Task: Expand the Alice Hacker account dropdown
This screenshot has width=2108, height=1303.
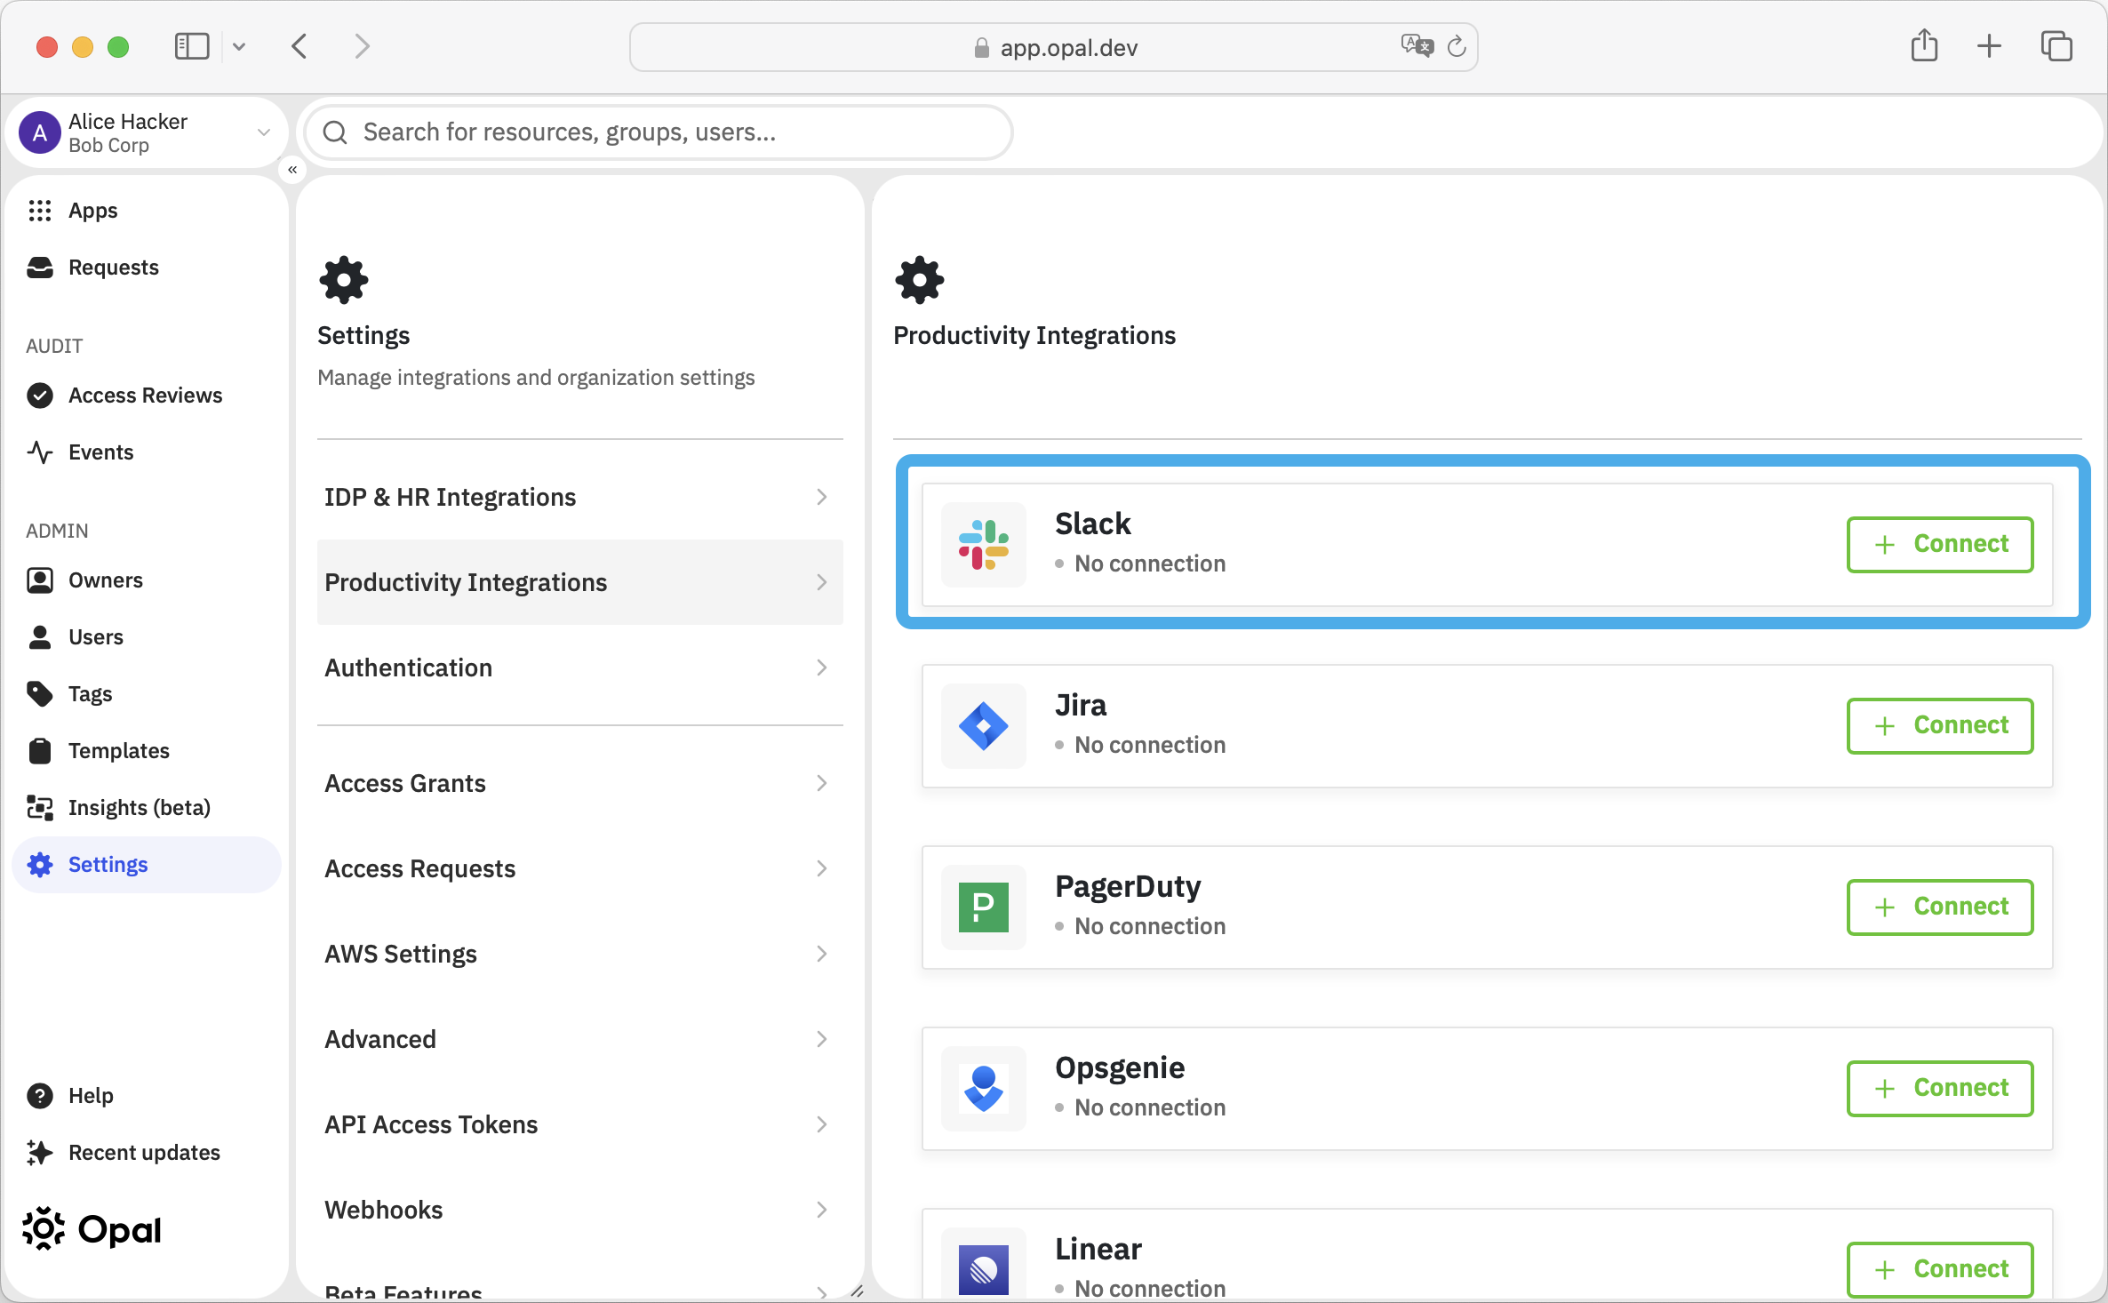Action: pyautogui.click(x=264, y=133)
